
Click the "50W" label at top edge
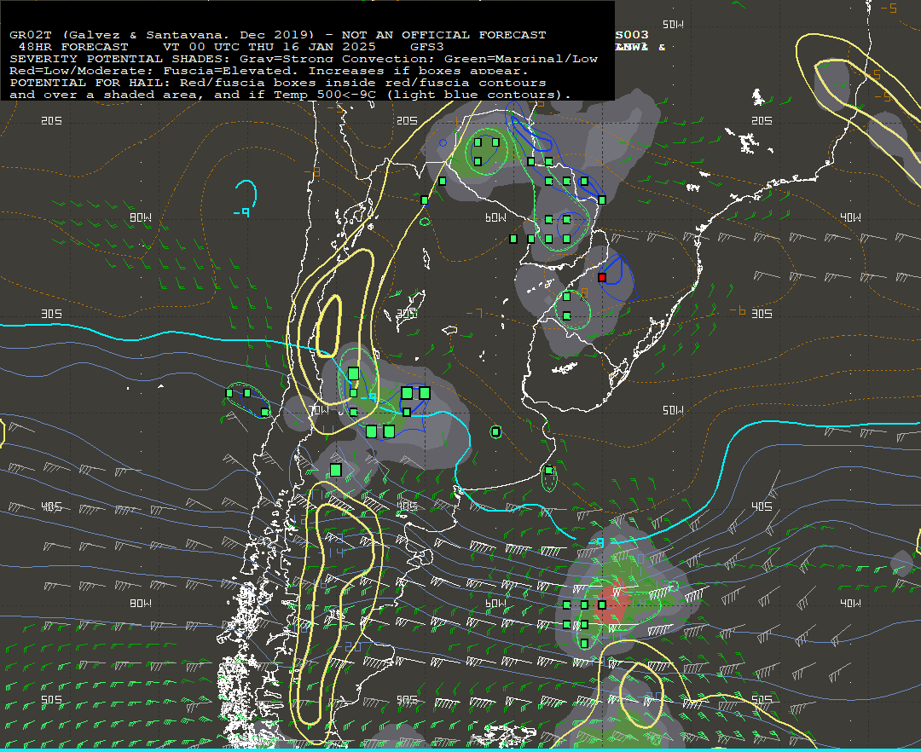[x=673, y=25]
